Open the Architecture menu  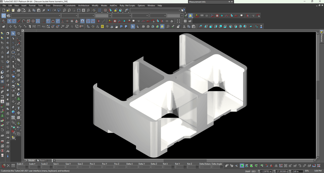pyautogui.click(x=84, y=6)
